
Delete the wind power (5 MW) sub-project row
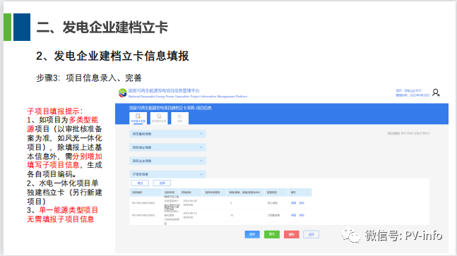[x=302, y=203]
